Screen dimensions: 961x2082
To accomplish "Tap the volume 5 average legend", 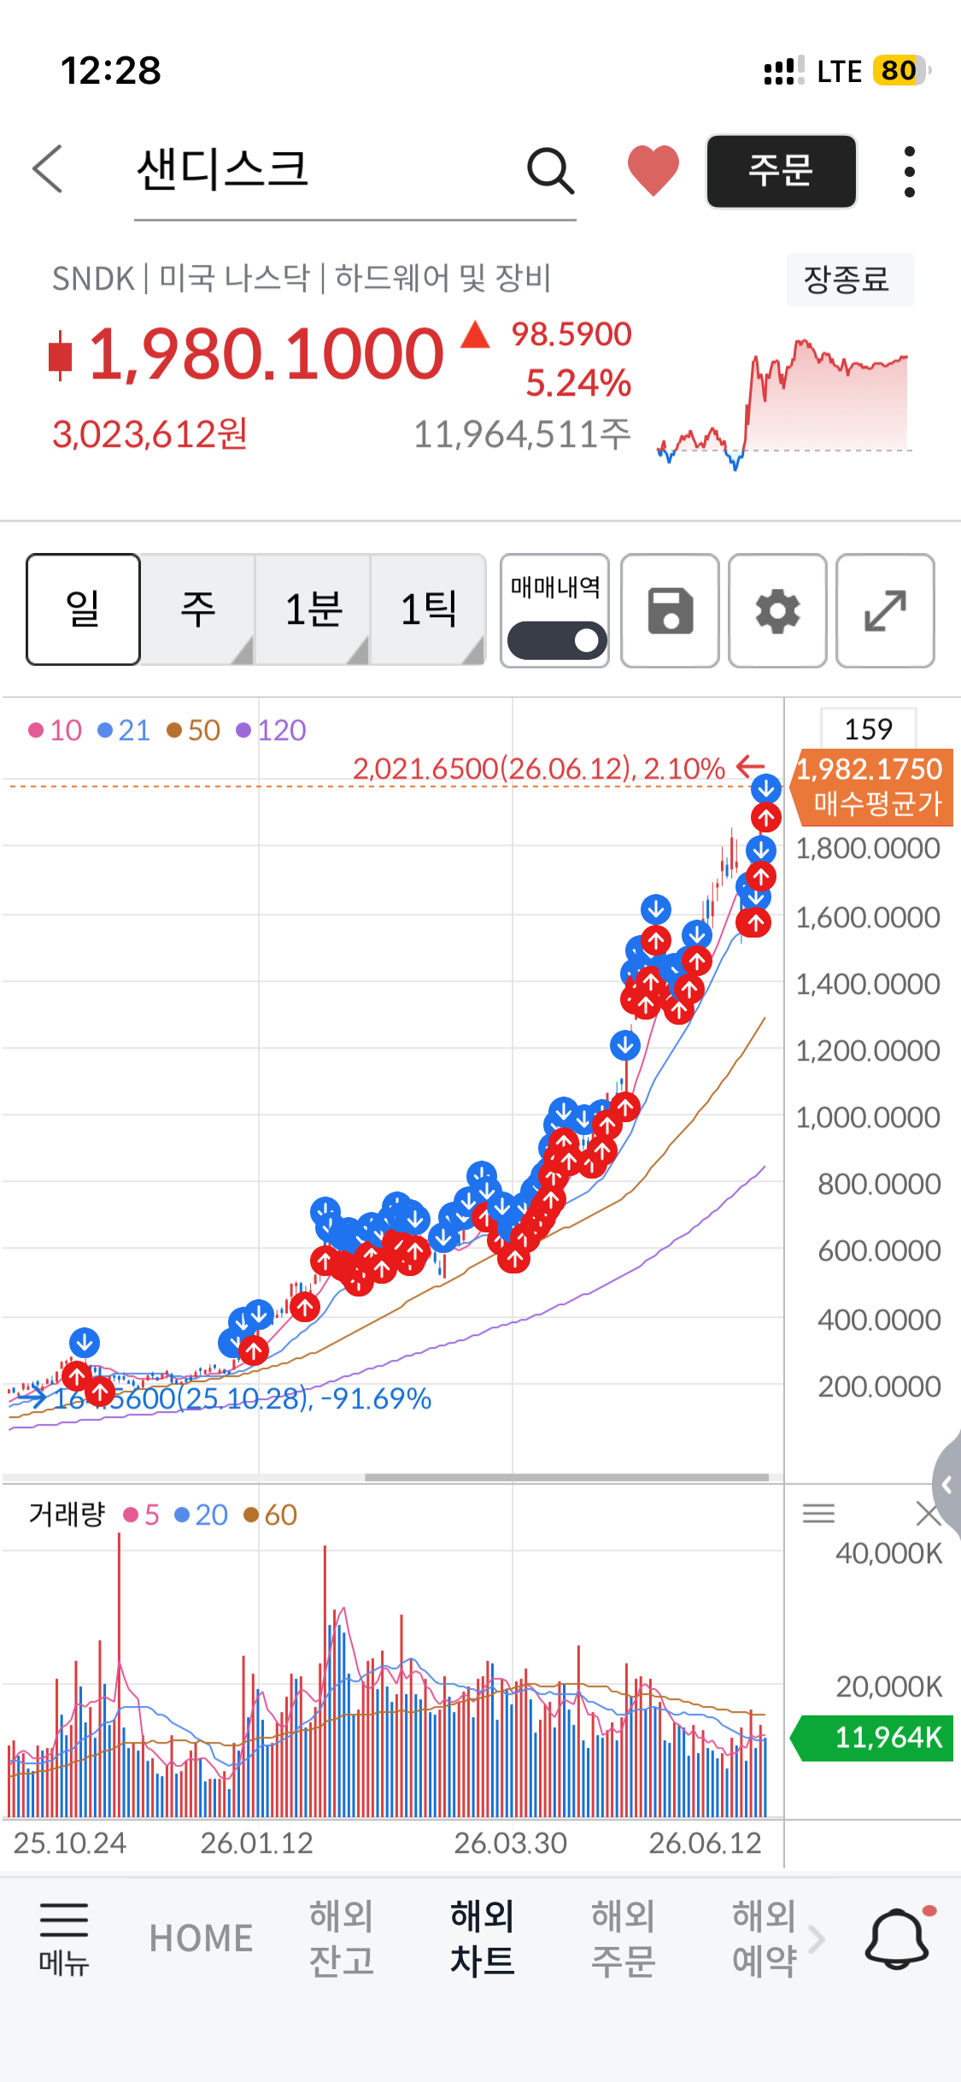I will [142, 1514].
